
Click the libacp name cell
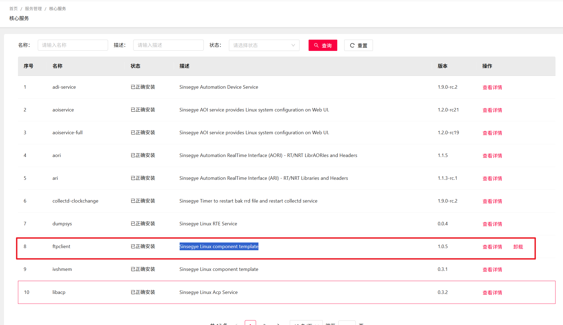coord(59,292)
